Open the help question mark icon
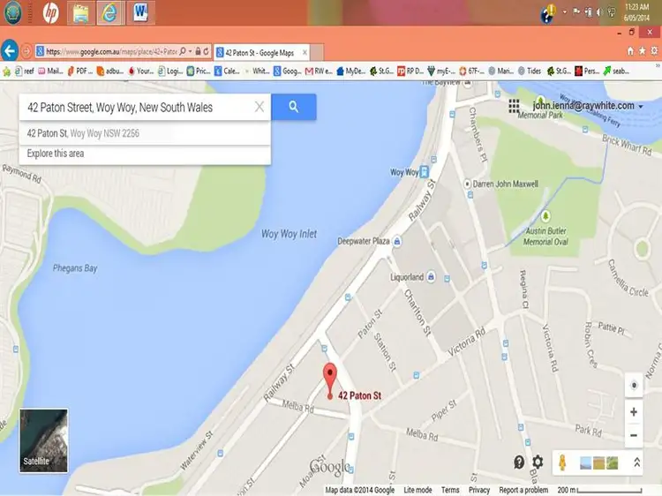 click(x=519, y=462)
